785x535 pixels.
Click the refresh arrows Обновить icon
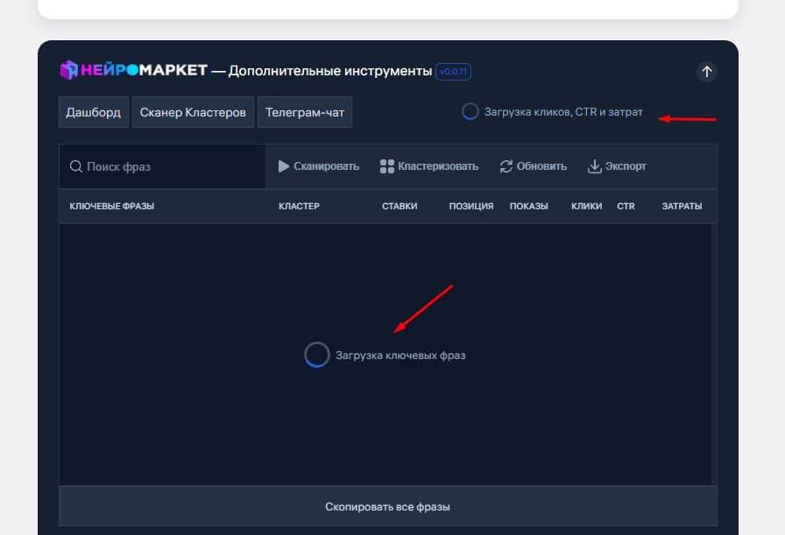[506, 166]
